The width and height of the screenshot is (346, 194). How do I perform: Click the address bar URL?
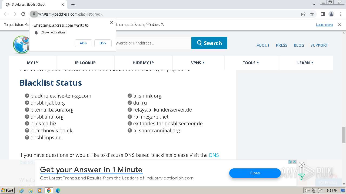(x=70, y=14)
